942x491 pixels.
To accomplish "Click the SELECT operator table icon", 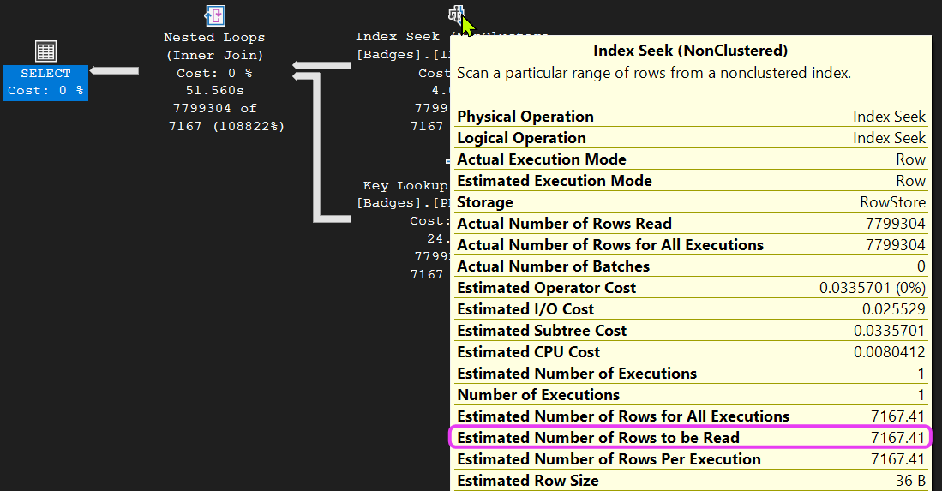I will (x=45, y=51).
